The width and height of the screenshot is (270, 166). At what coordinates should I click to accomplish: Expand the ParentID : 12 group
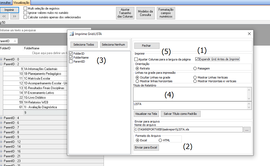pyautogui.click(x=1, y=142)
